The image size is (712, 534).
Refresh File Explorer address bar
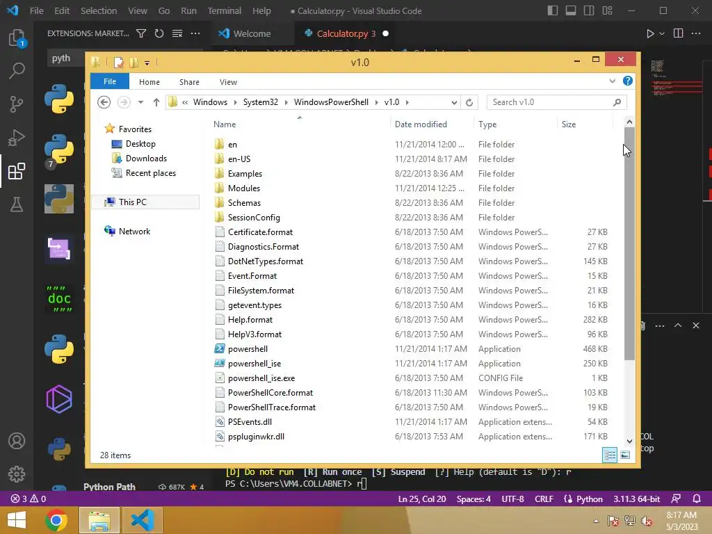(469, 102)
